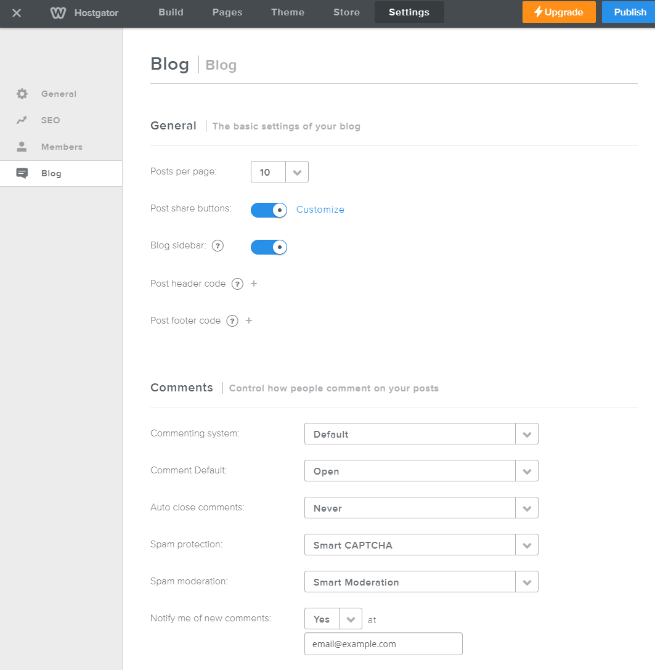Open the Pages section in top navigation
Image resolution: width=655 pixels, height=670 pixels.
click(227, 12)
